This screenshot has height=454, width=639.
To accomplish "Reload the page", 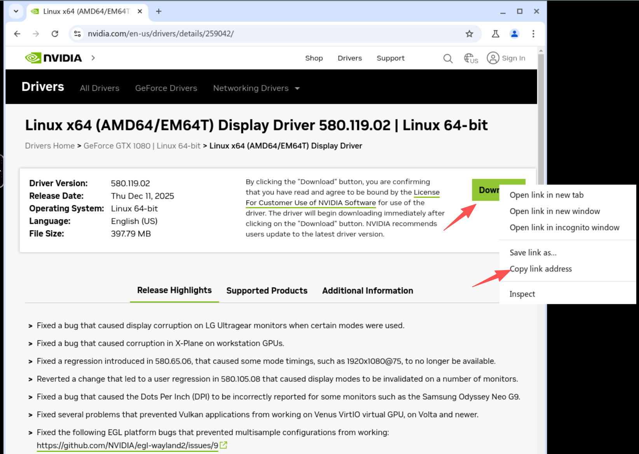I will click(x=55, y=34).
